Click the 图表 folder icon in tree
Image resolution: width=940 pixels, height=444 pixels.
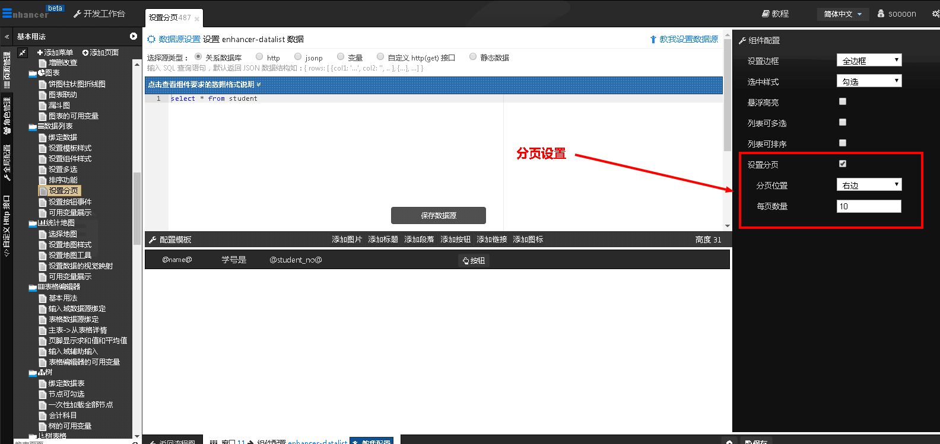(x=33, y=74)
